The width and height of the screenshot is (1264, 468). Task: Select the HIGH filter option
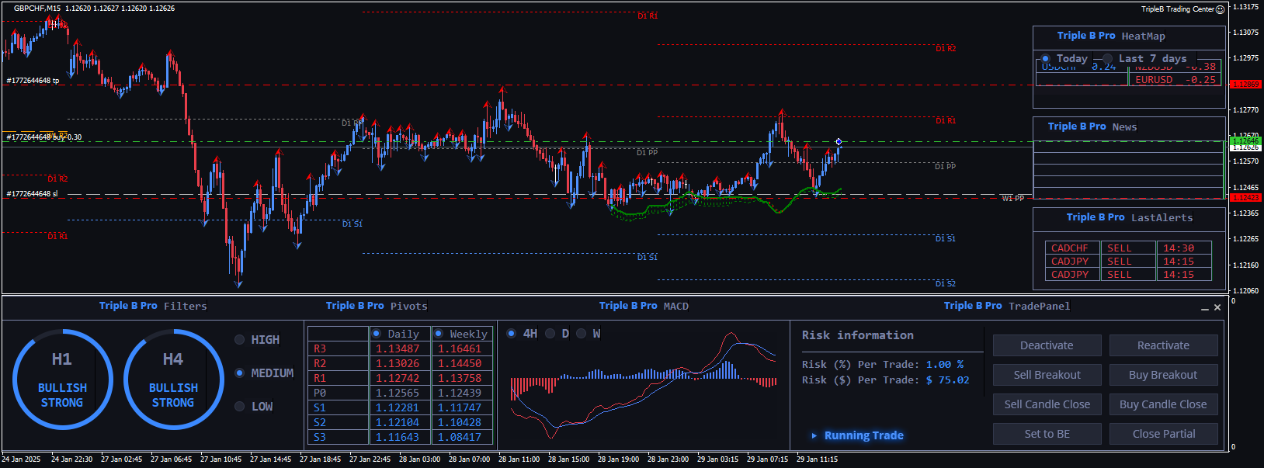(x=240, y=340)
